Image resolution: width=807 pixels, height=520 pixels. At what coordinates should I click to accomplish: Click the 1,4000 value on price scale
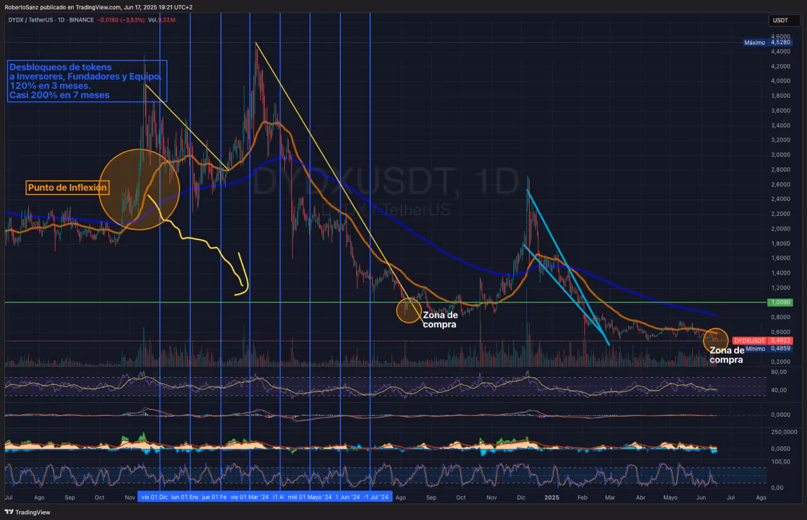[780, 273]
